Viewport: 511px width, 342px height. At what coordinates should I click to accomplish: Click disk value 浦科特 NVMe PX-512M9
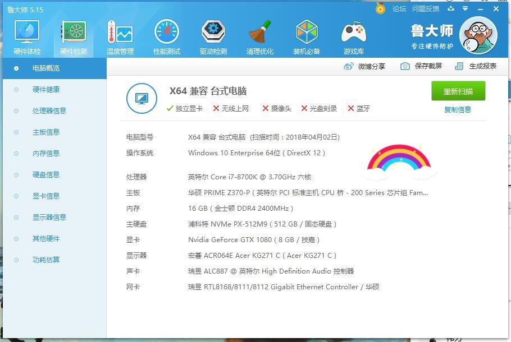(262, 224)
